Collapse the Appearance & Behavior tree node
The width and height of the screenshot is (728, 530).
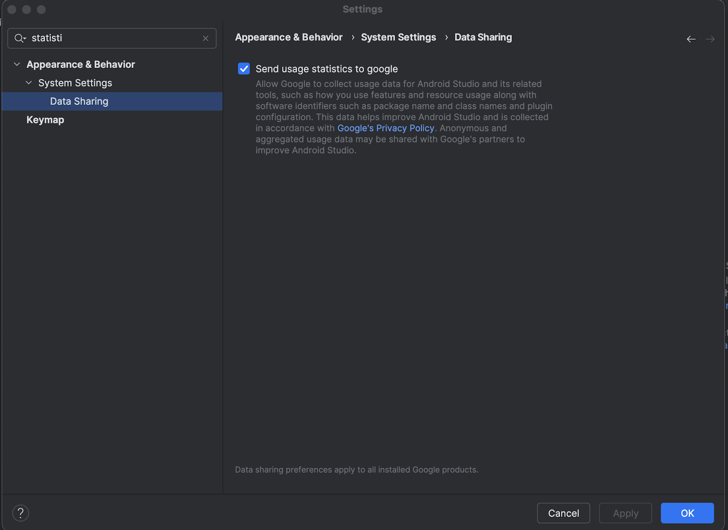click(x=17, y=64)
